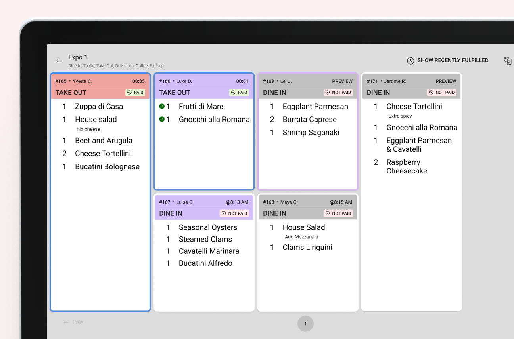Open the order list icon at top right
This screenshot has height=339, width=514.
coord(508,61)
